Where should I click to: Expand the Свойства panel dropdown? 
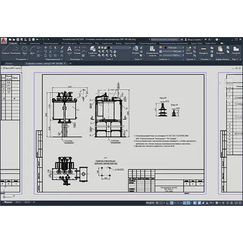[x=164, y=60]
